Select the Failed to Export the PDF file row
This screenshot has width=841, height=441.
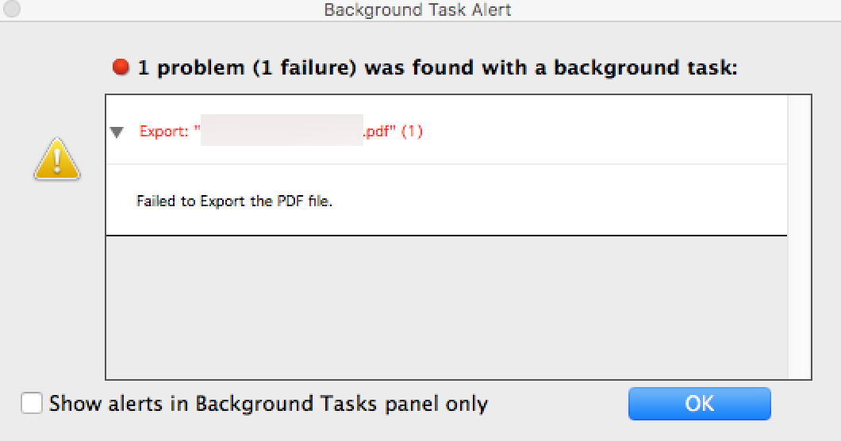click(446, 200)
